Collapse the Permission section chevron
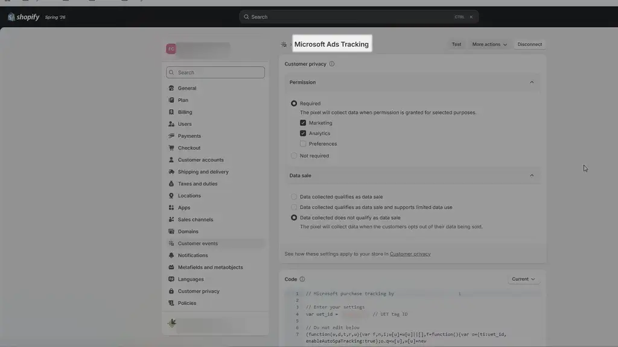This screenshot has width=618, height=347. click(x=532, y=82)
